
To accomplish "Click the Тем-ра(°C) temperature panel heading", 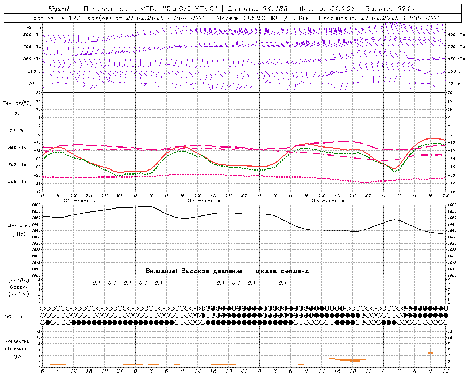I will click(x=17, y=103).
